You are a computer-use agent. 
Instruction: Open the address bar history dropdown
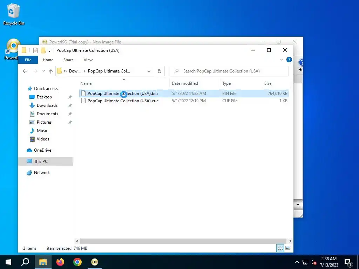(149, 71)
